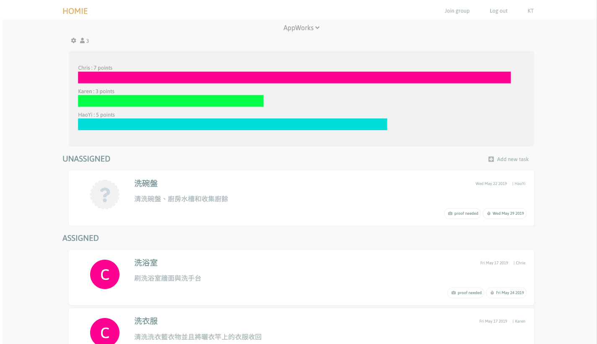
Task: Click the ASSIGNED section heading
Action: (80, 238)
